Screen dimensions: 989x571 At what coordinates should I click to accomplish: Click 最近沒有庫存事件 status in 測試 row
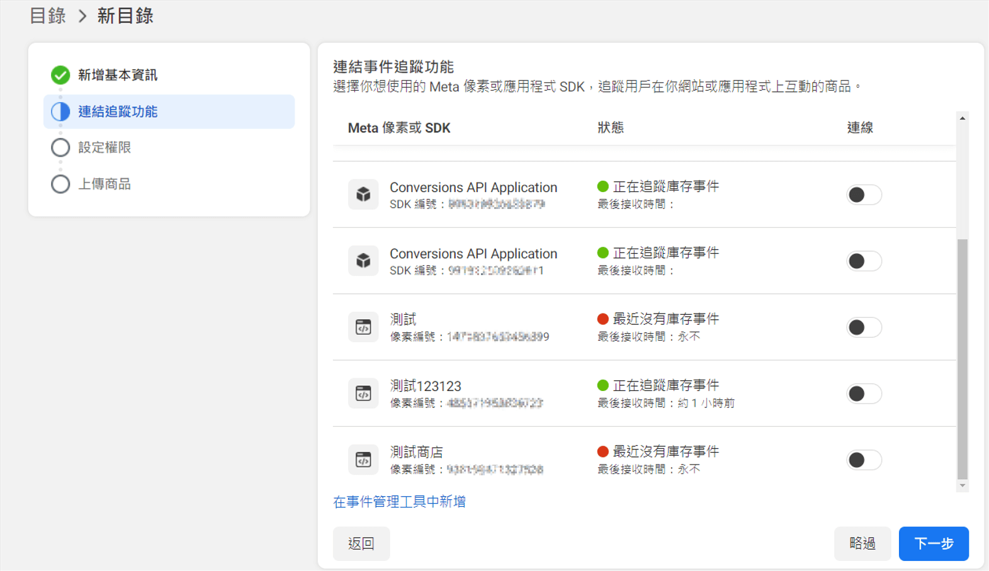tap(666, 319)
